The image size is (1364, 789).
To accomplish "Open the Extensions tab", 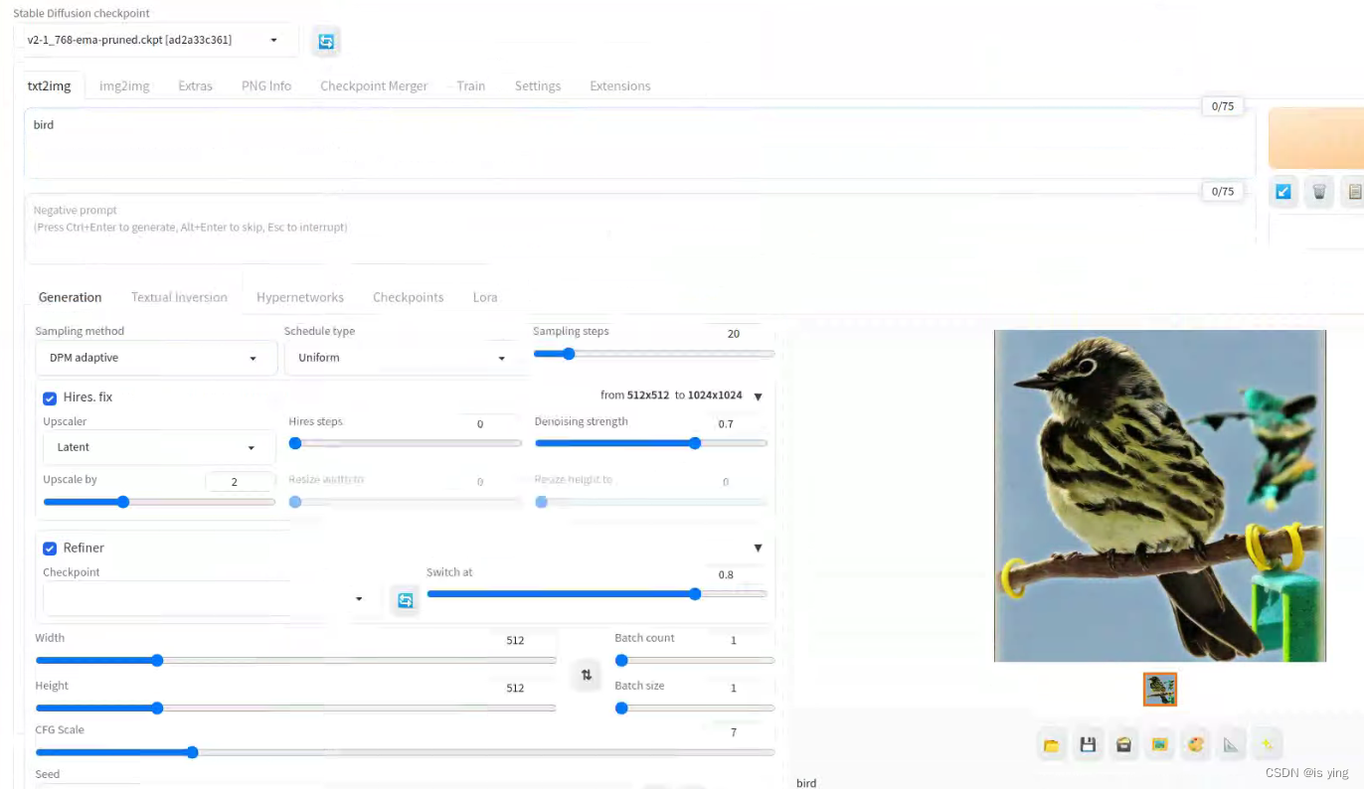I will [620, 85].
